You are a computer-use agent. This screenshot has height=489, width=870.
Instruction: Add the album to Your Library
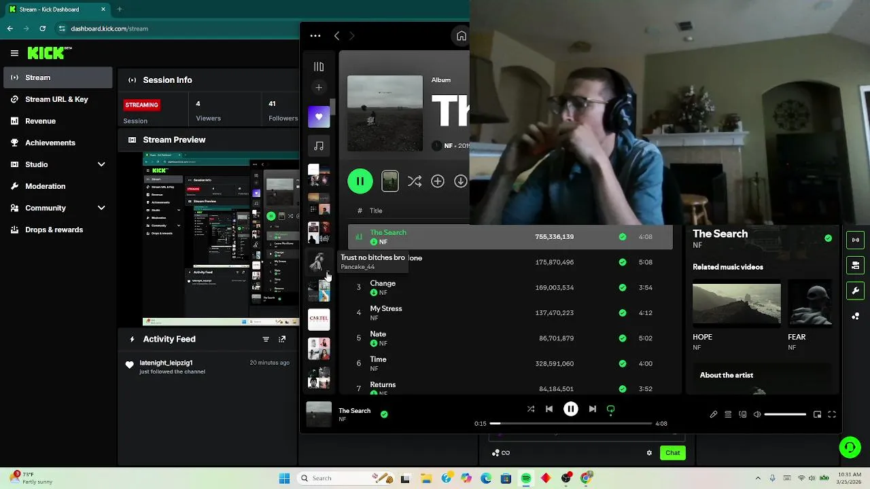(x=438, y=181)
